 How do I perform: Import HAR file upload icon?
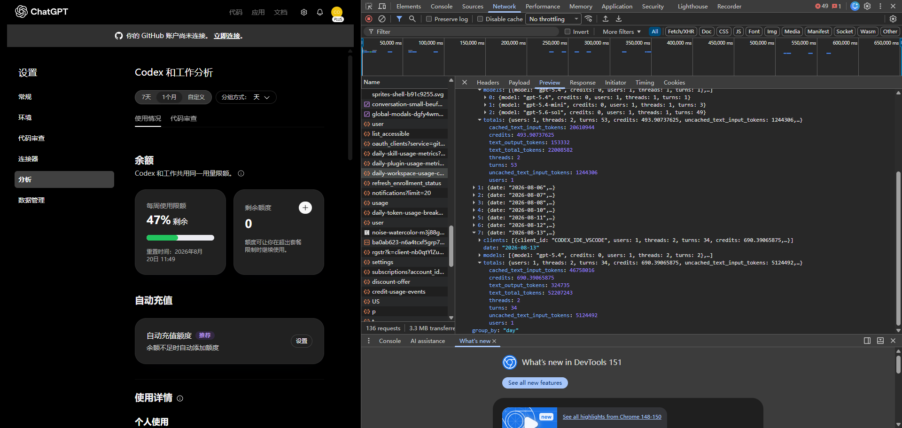tap(606, 19)
